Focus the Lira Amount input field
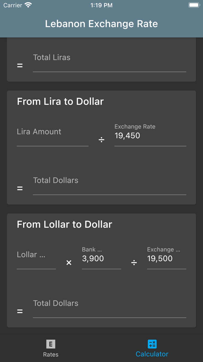 [x=52, y=136]
